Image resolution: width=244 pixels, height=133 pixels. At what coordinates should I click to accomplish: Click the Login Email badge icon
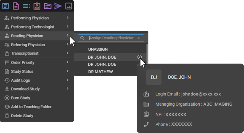coord(146,94)
